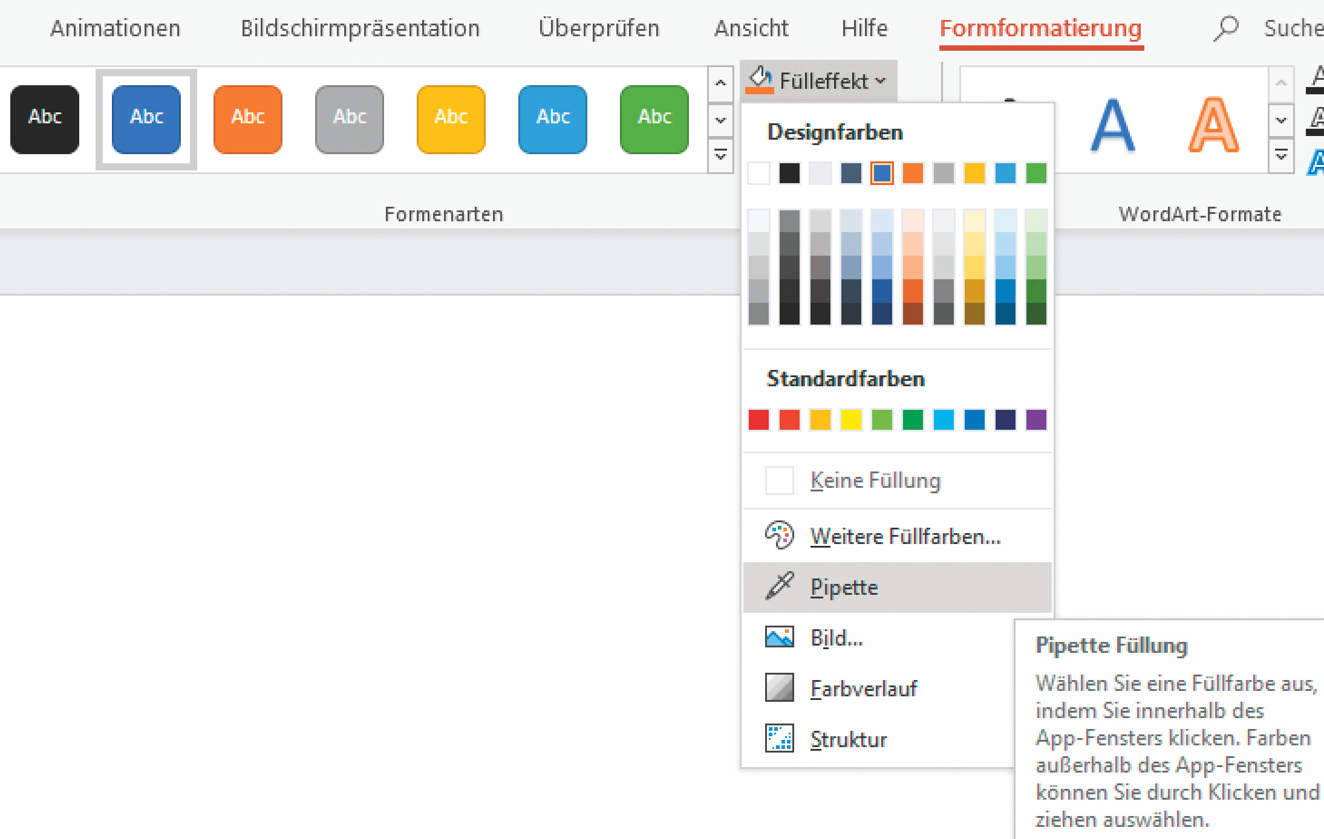Open the Animationen ribbon tab
Image resolution: width=1324 pixels, height=839 pixels.
click(x=115, y=28)
